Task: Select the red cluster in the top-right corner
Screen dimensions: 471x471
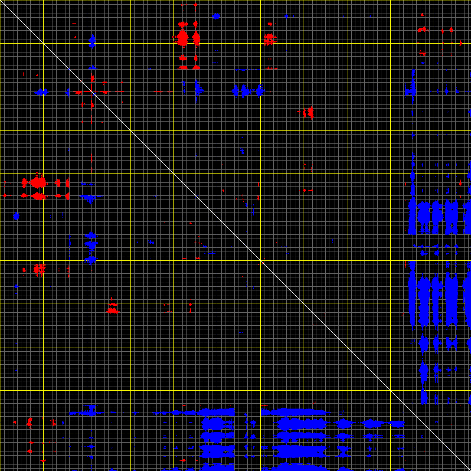Action: click(423, 29)
